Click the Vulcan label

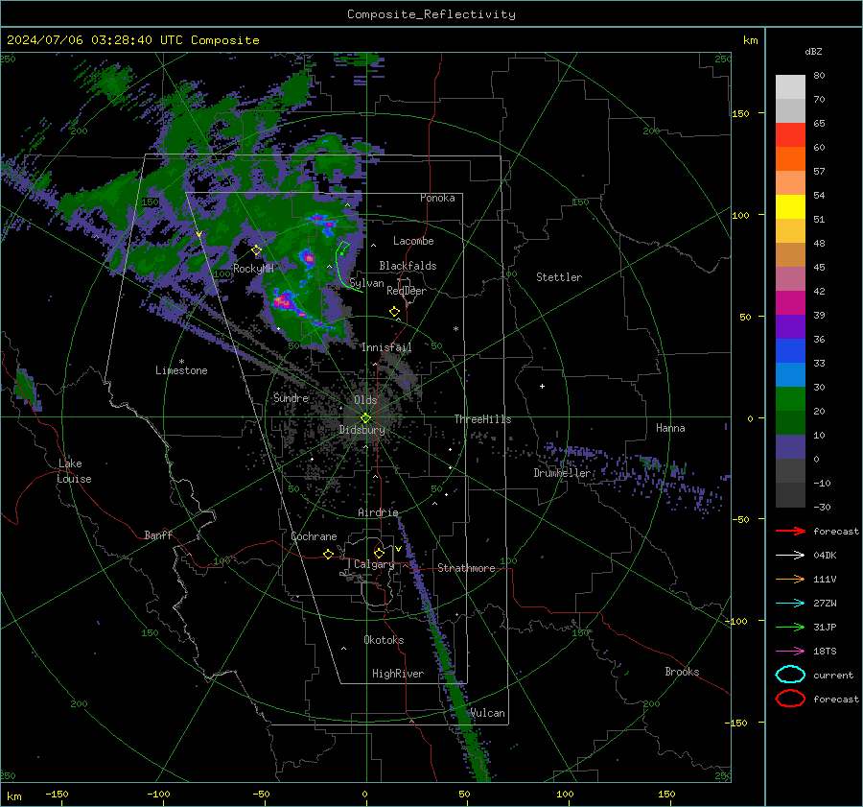[488, 713]
